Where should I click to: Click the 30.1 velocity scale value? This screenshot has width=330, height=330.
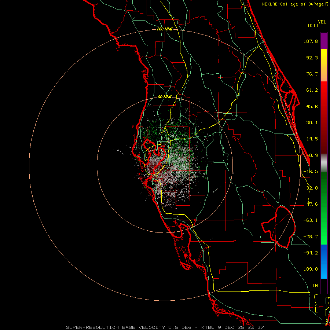pyautogui.click(x=312, y=123)
